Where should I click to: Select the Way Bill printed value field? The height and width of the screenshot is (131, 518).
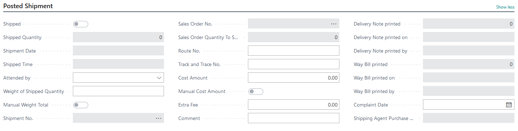pyautogui.click(x=469, y=64)
